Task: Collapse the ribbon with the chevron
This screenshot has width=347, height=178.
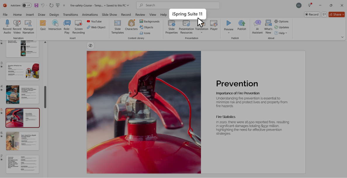Action: [x=342, y=37]
